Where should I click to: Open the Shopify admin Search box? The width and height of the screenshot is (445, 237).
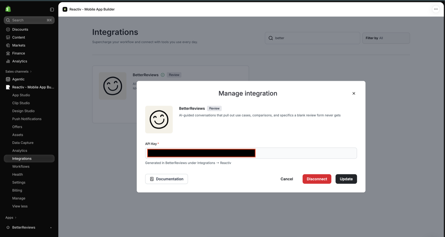pyautogui.click(x=29, y=20)
